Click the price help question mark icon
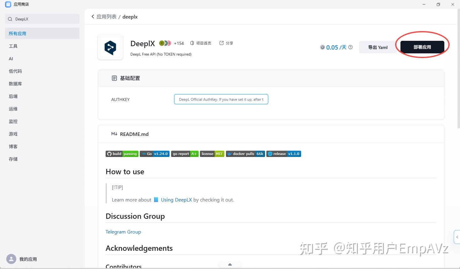Image resolution: width=460 pixels, height=269 pixels. 350,47
